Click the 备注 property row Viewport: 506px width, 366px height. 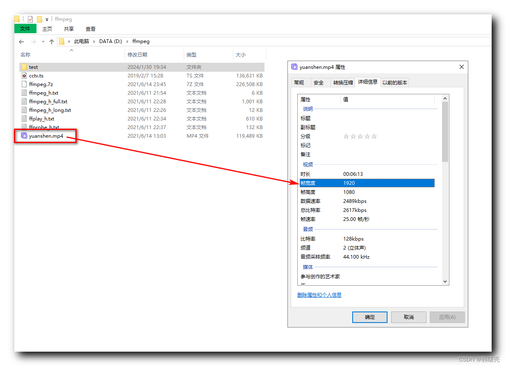pos(367,155)
